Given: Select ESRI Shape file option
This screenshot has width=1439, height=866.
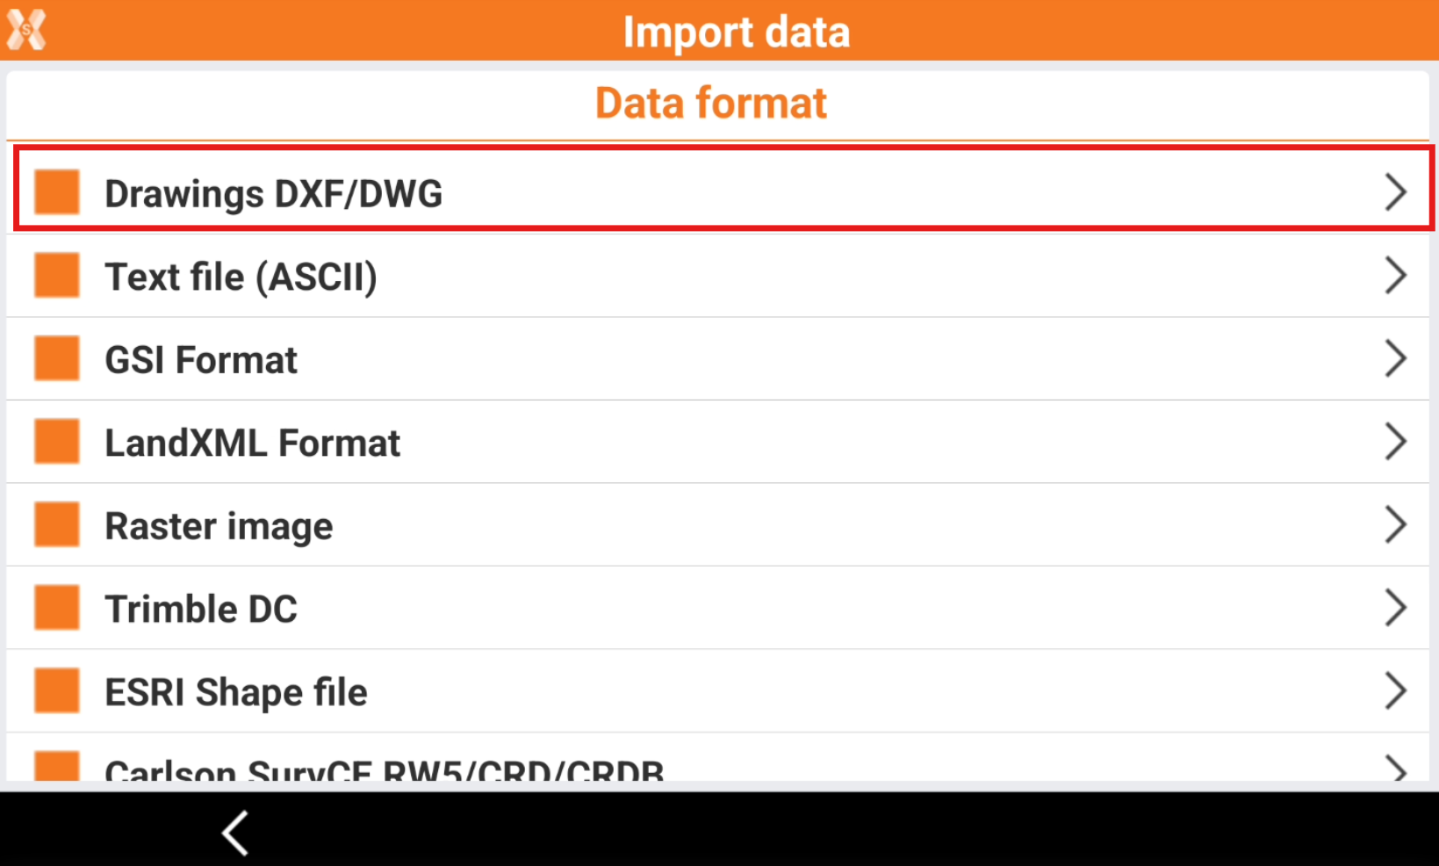Looking at the screenshot, I should 235,692.
